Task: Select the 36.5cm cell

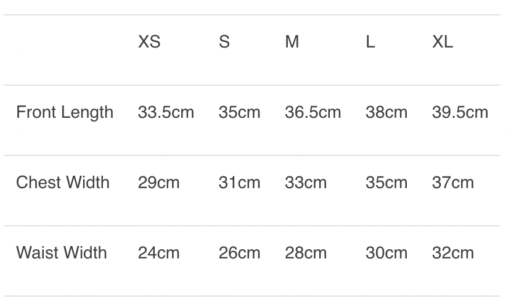Action: (x=313, y=112)
